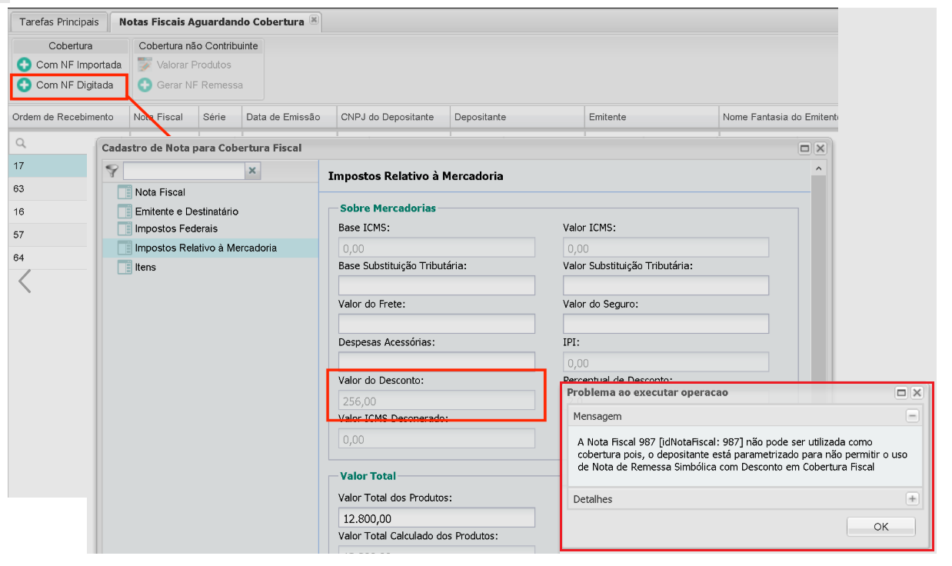952x566 pixels.
Task: Clear the sidebar filter with the X icon
Action: click(253, 171)
